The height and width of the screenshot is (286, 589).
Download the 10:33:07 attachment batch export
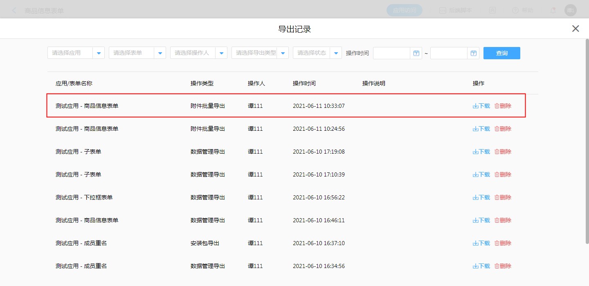(481, 106)
